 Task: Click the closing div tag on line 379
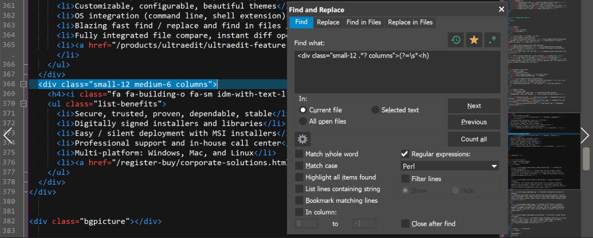tap(43, 192)
